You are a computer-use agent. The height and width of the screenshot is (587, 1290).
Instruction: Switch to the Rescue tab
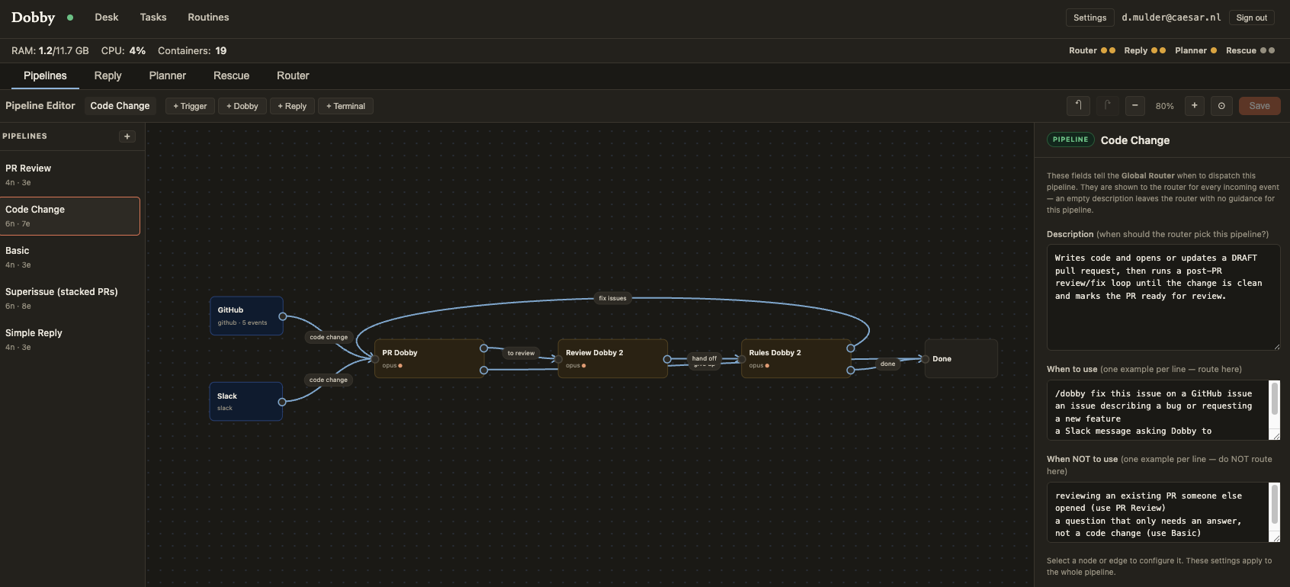pos(231,75)
